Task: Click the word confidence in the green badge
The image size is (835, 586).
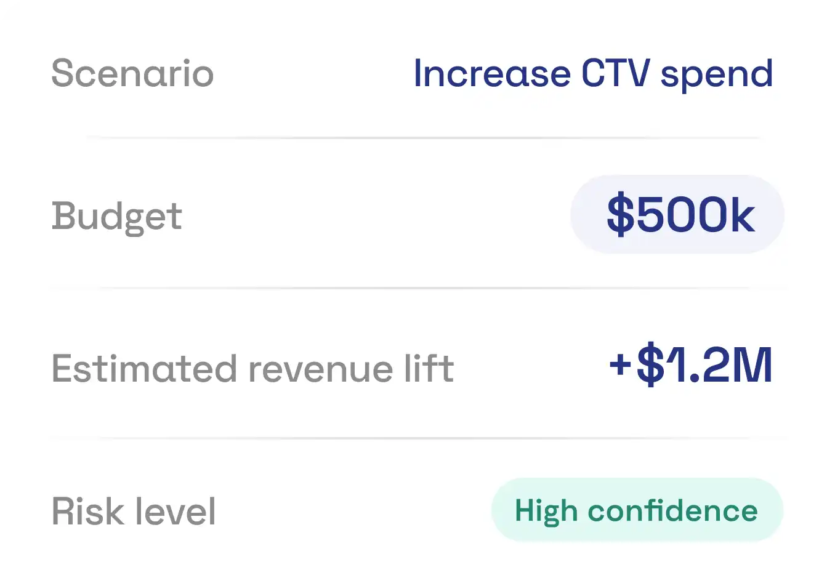Action: [672, 511]
